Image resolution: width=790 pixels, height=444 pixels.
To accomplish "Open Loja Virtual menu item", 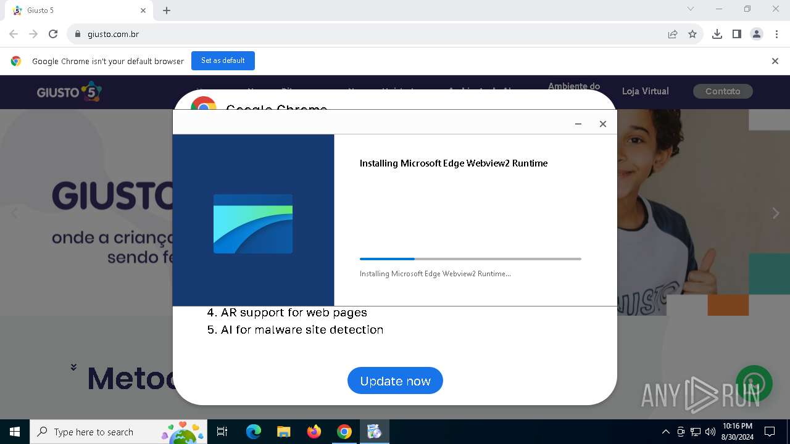I will pyautogui.click(x=645, y=91).
